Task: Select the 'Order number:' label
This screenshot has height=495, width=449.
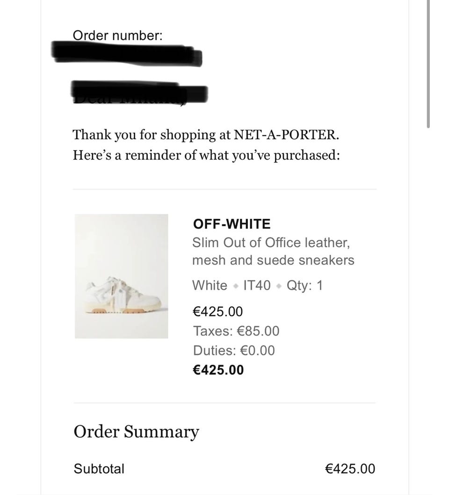Action: tap(117, 35)
